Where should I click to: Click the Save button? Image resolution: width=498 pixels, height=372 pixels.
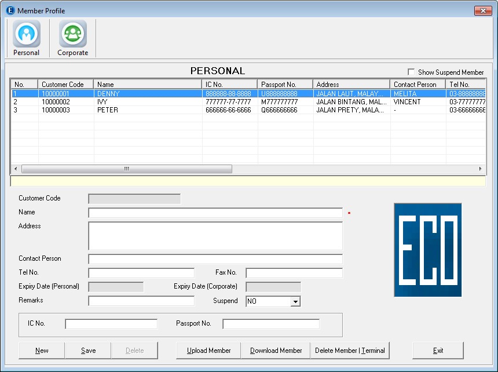[x=88, y=351]
